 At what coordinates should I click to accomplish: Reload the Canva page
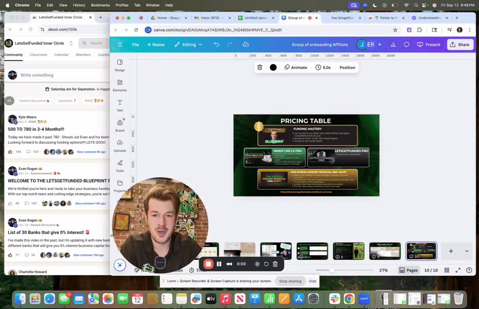tap(136, 30)
